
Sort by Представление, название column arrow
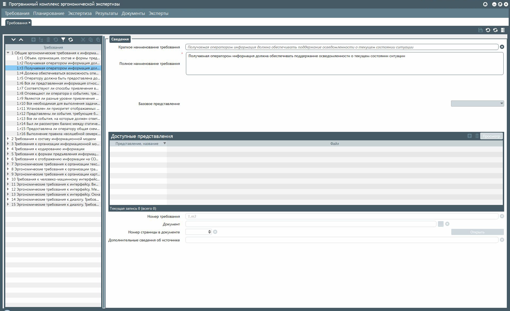[x=164, y=143]
